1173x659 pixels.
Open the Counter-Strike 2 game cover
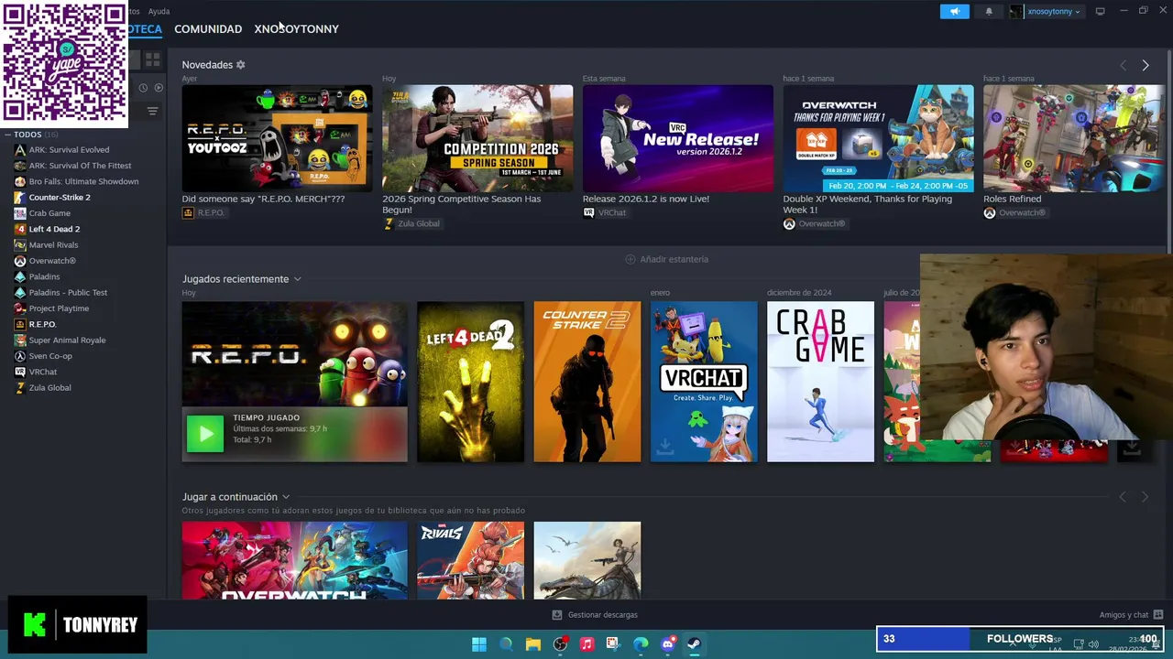point(587,382)
